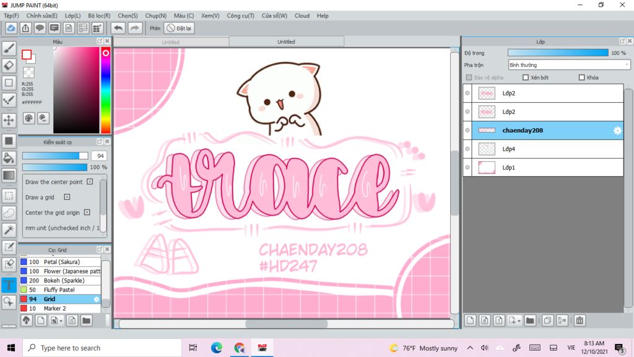Viewport: 634px width, 357px height.
Task: Open Microsoft Edge from the taskbar
Action: tap(216, 348)
